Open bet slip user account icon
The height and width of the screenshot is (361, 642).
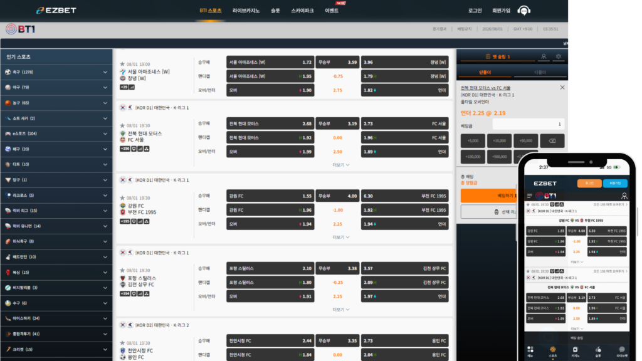544,56
